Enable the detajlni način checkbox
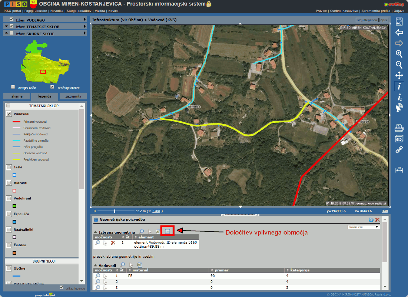The height and width of the screenshot is (297, 408). pyautogui.click(x=13, y=87)
